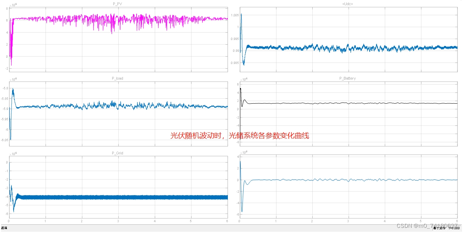Select the P_load plot title
This screenshot has width=463, height=232.
117,78
